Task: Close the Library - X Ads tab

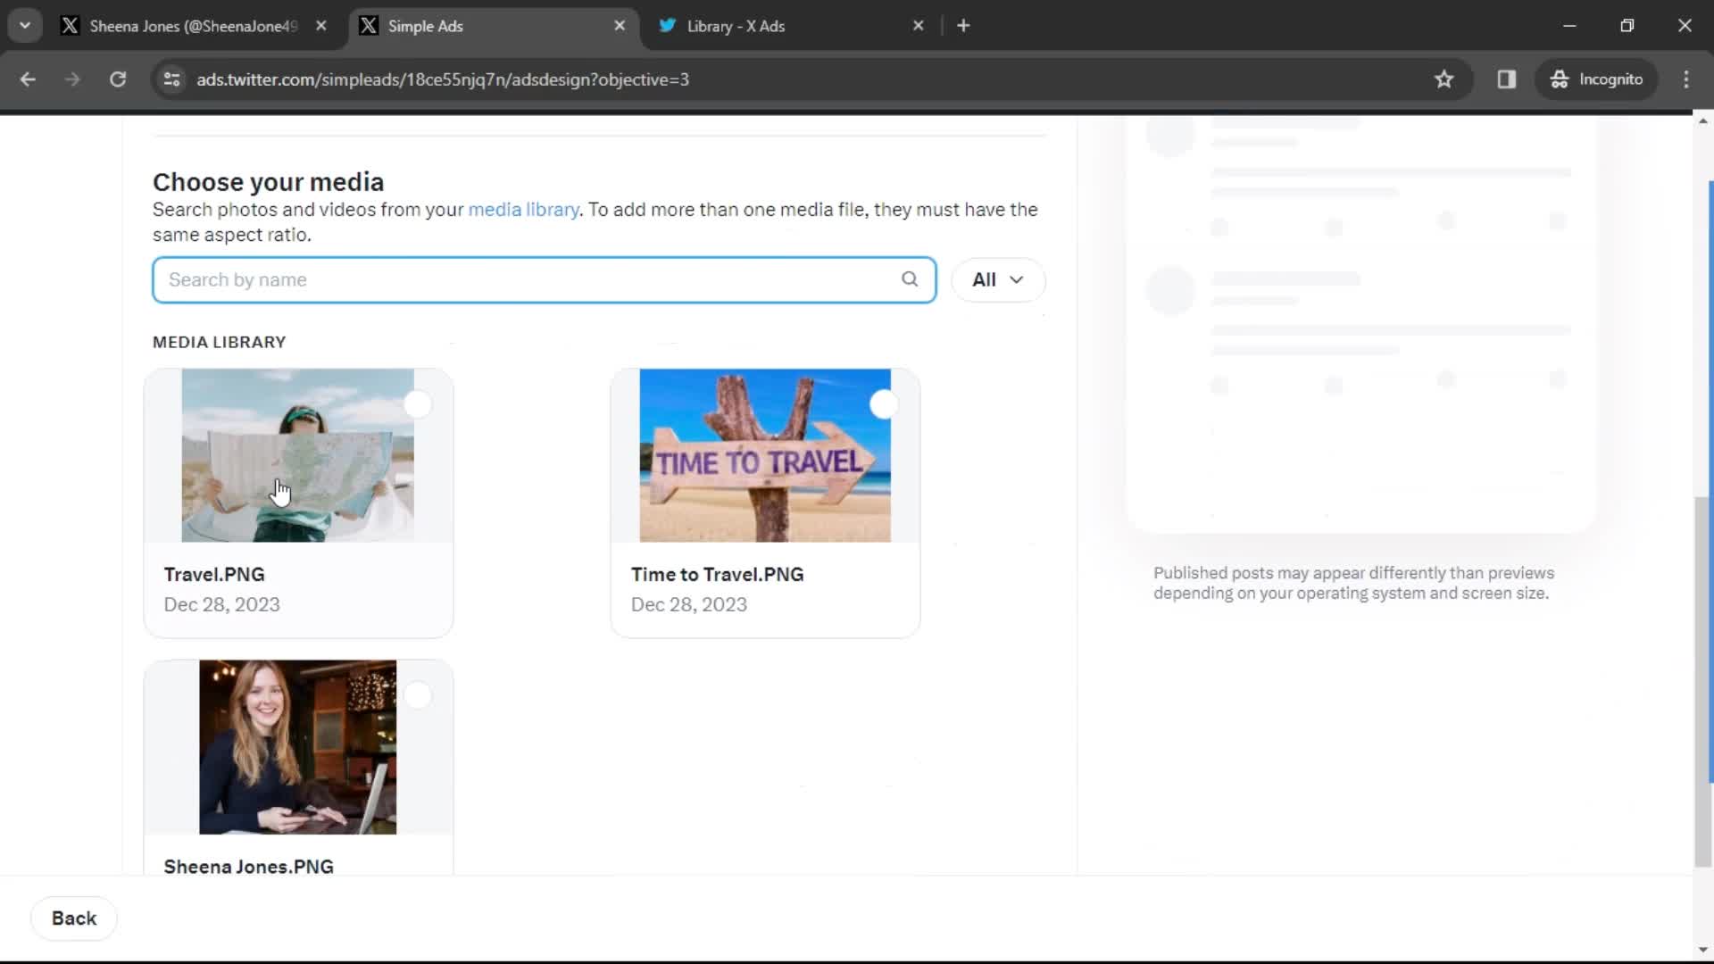Action: pos(918,26)
